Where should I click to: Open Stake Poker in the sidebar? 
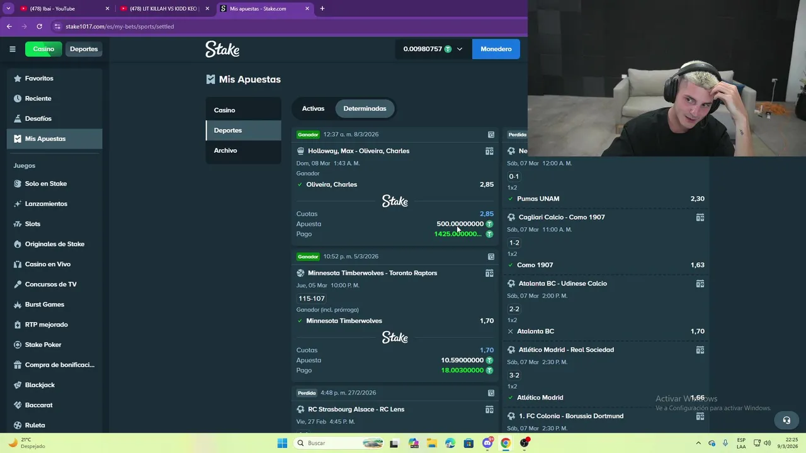coord(54,345)
